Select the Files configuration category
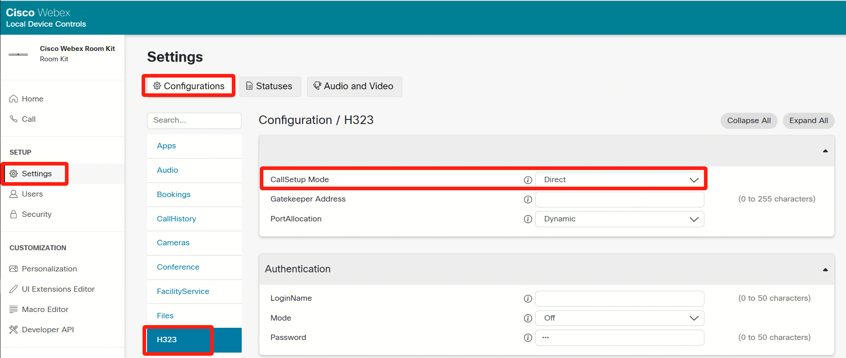The height and width of the screenshot is (358, 846). pos(194,316)
